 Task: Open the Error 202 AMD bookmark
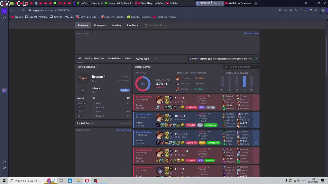[x=36, y=17]
